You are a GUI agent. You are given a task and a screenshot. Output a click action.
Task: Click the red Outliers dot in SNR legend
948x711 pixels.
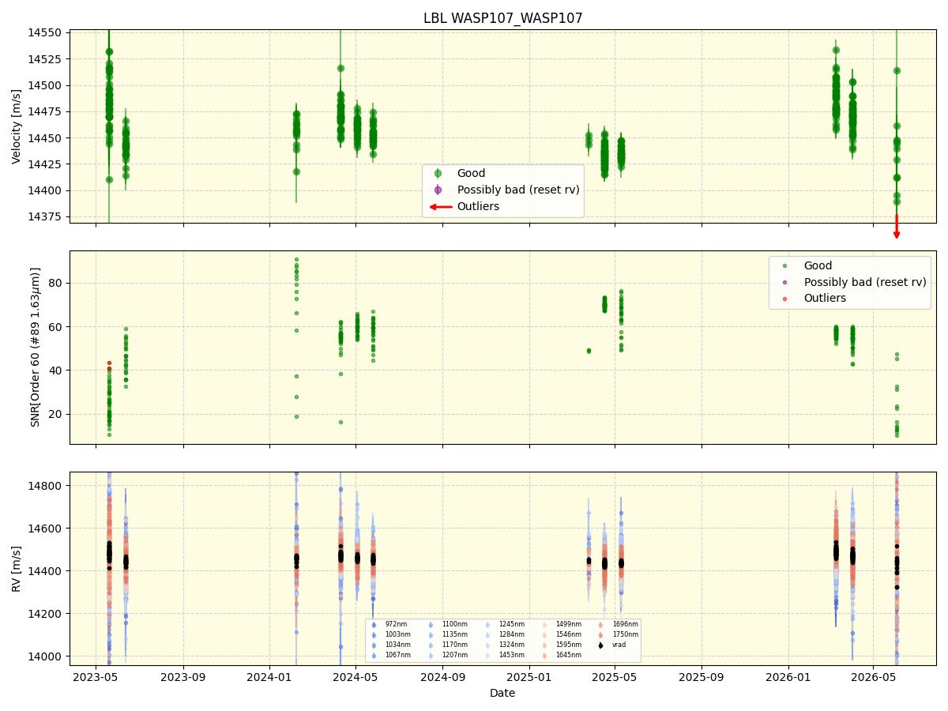coord(784,298)
